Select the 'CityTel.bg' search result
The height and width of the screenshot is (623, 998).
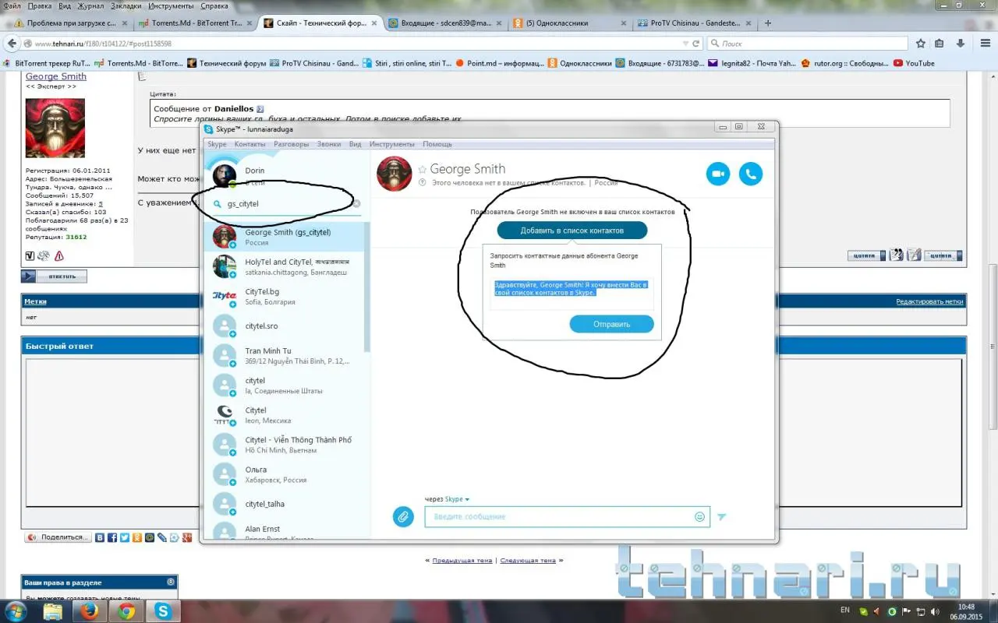(x=284, y=297)
